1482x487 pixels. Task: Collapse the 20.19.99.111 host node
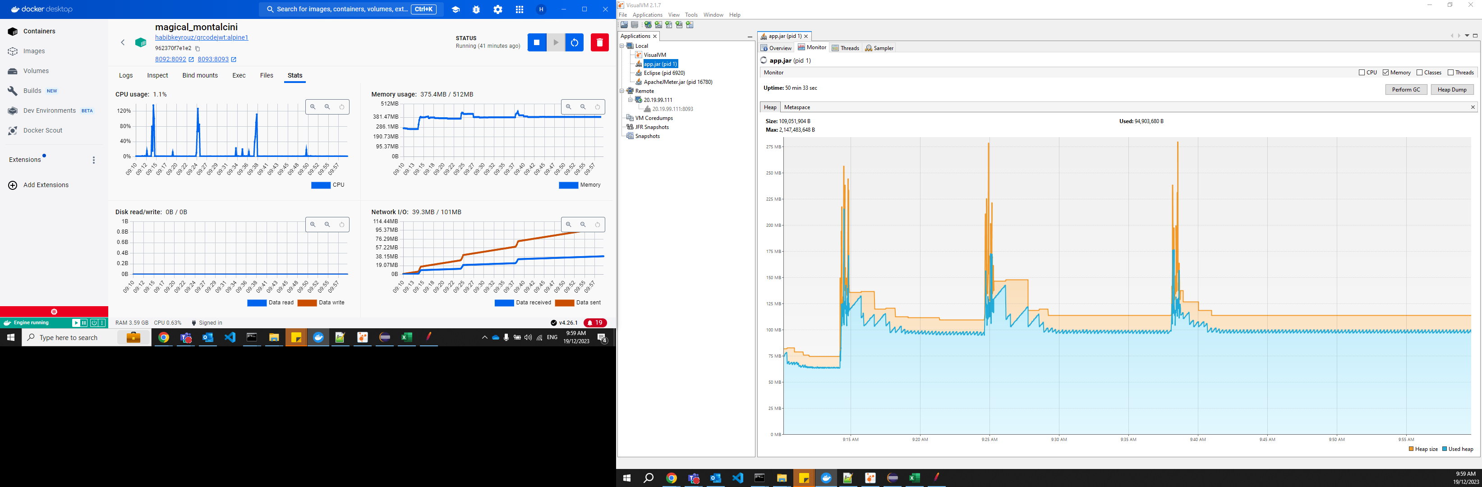point(630,100)
